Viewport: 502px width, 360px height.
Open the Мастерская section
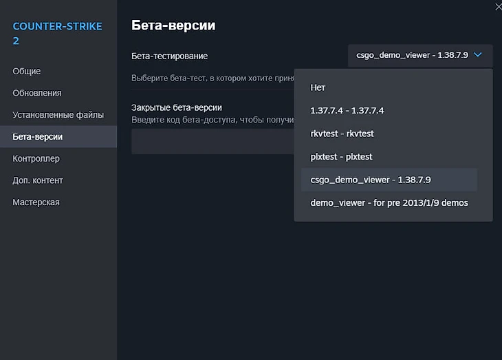click(x=36, y=202)
